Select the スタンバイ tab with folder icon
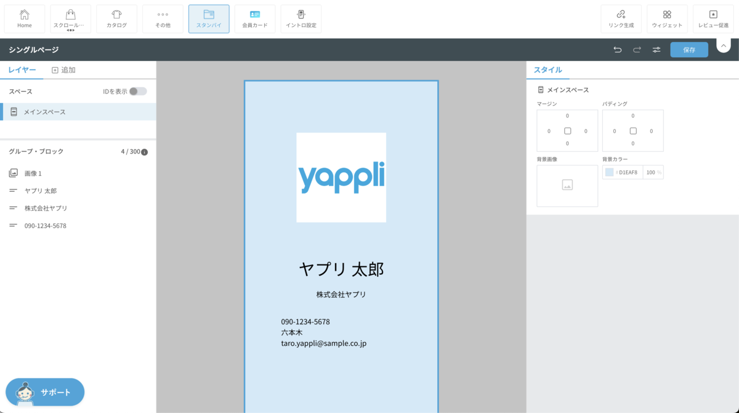 209,19
